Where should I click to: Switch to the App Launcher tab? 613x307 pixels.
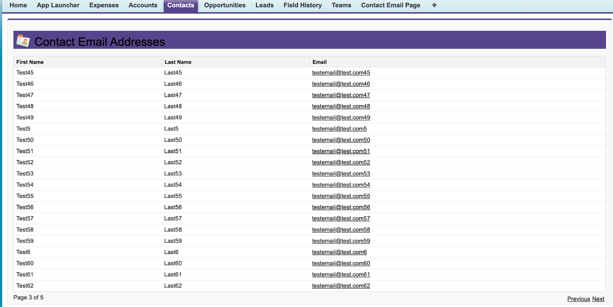[x=58, y=5]
